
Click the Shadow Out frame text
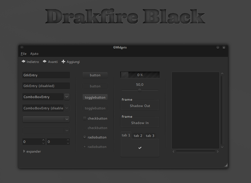point(140,106)
